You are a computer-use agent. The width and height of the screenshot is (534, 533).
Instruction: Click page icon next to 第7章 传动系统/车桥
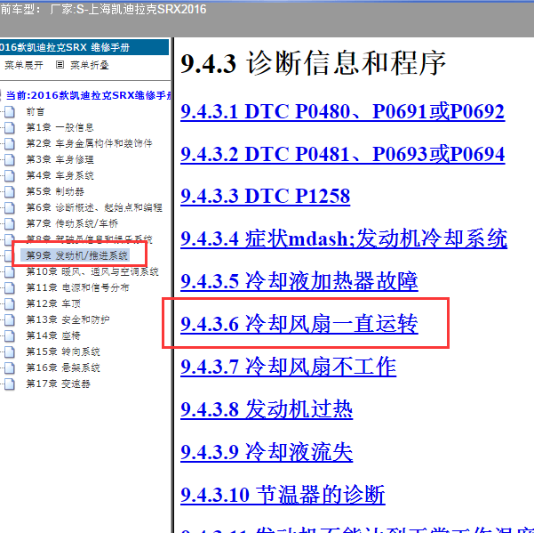[10, 223]
